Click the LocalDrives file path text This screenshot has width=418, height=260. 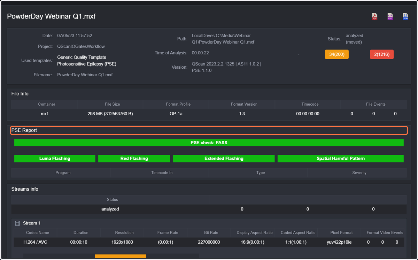223,39
